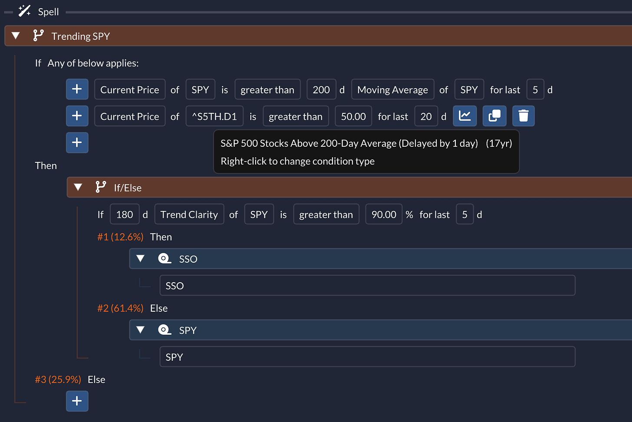Edit the 50.00 threshold value
Image resolution: width=632 pixels, height=422 pixels.
pyautogui.click(x=353, y=116)
